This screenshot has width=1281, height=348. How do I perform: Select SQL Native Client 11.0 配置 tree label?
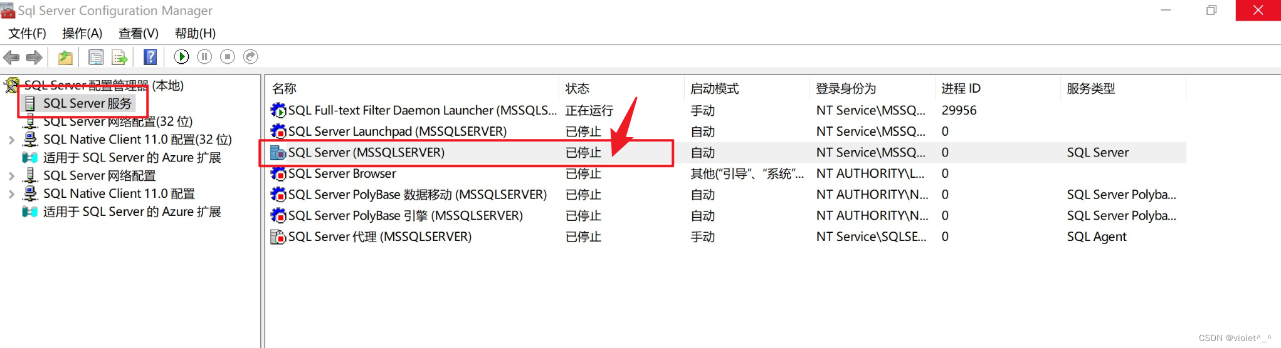(119, 194)
